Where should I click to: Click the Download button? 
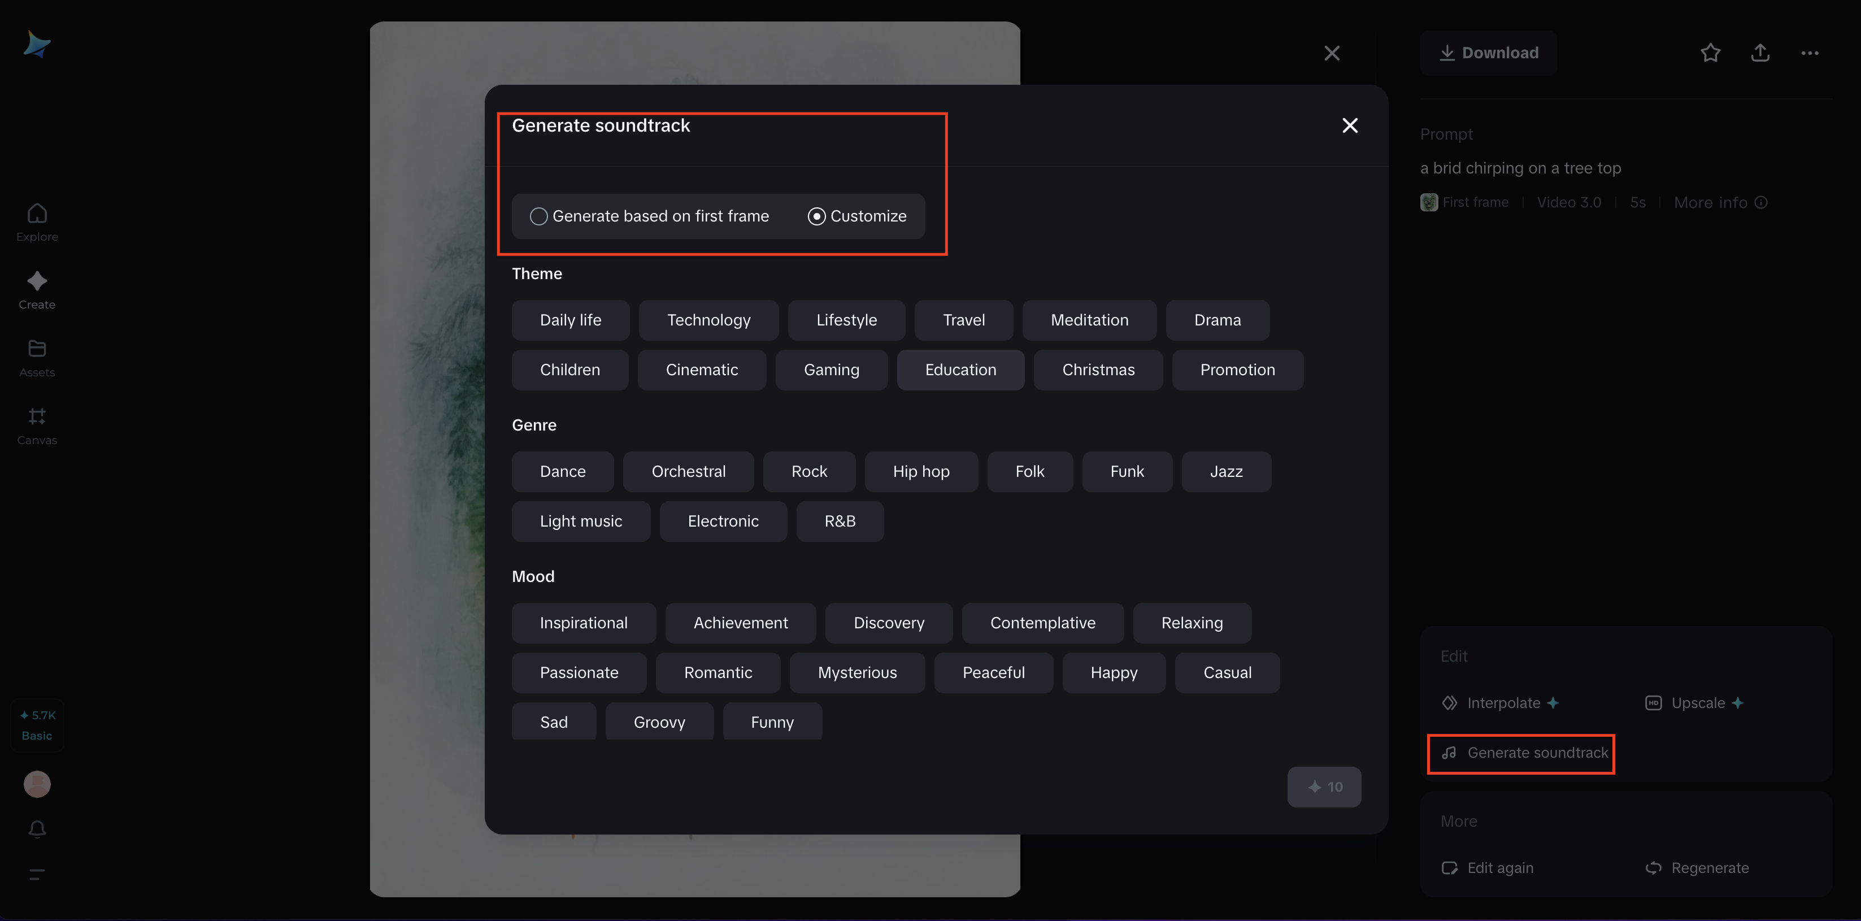click(1488, 53)
